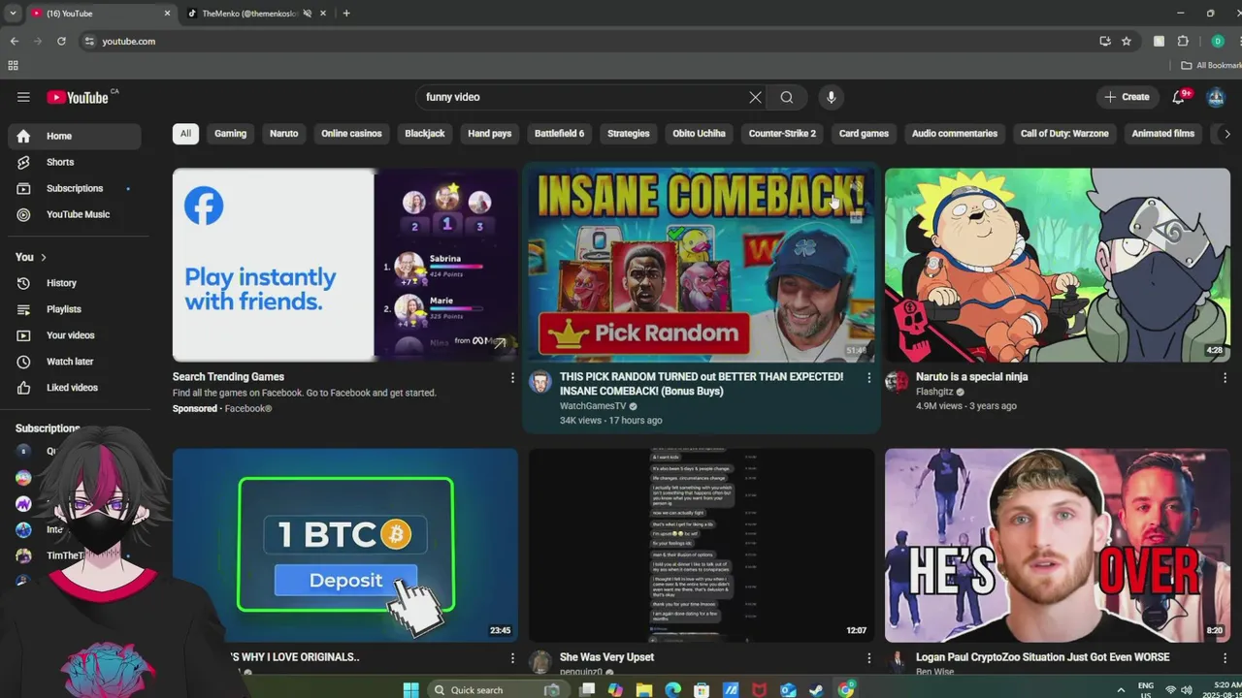Play the 1 BTC Deposit thumbnail video

coord(345,545)
